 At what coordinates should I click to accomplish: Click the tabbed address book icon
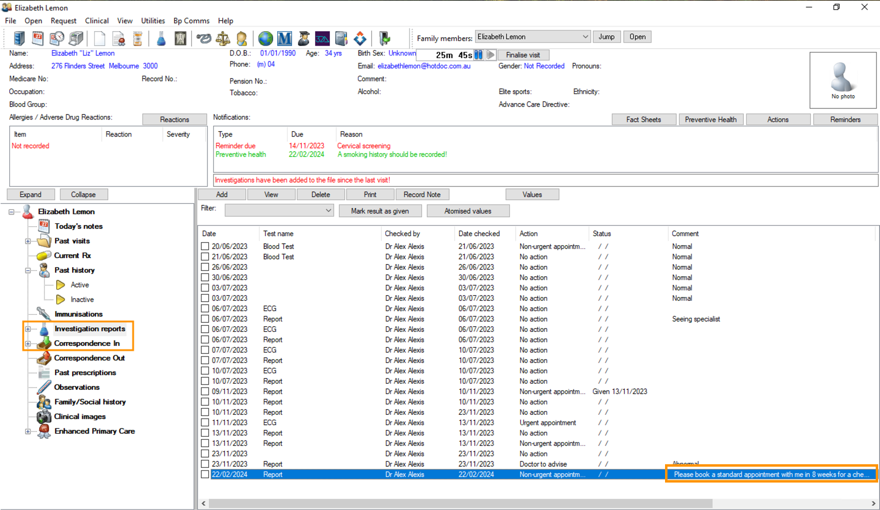[x=341, y=38]
